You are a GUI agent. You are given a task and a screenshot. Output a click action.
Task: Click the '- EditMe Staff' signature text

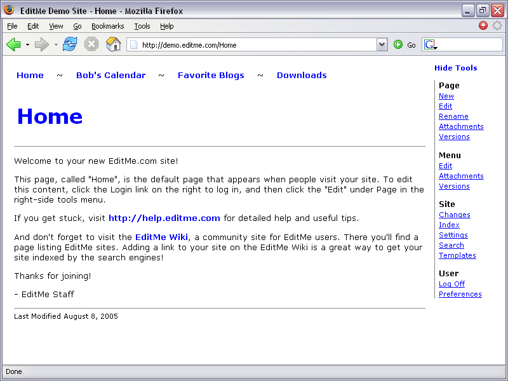(x=44, y=294)
